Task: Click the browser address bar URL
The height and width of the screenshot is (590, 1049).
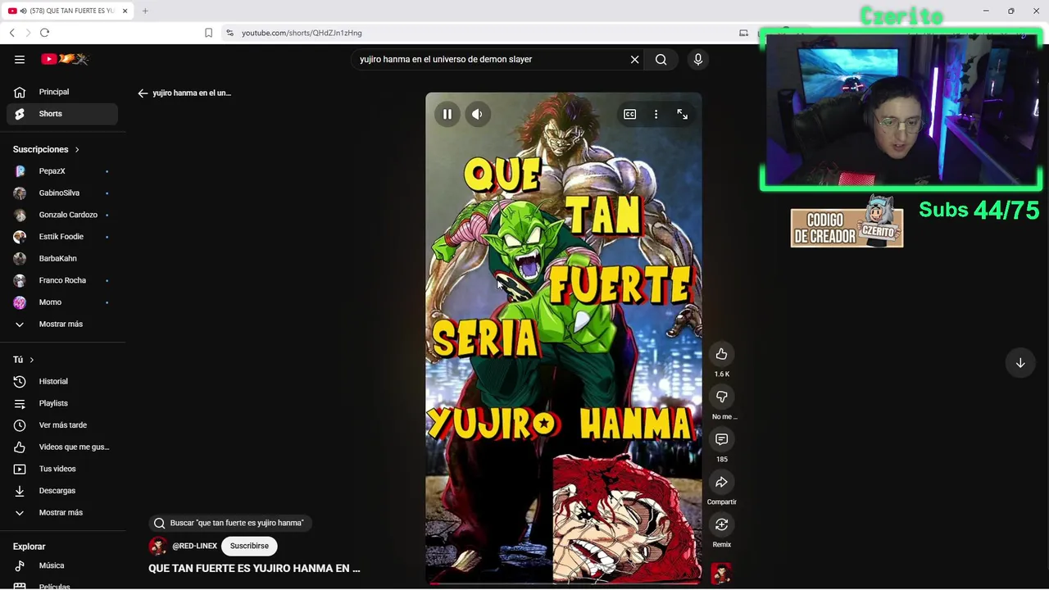Action: [302, 33]
